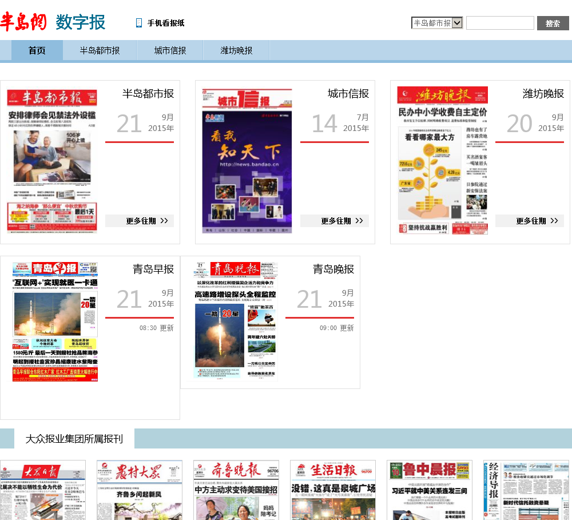Click 09:00 更新 on 青岛晚报 card
The width and height of the screenshot is (572, 520).
click(337, 328)
